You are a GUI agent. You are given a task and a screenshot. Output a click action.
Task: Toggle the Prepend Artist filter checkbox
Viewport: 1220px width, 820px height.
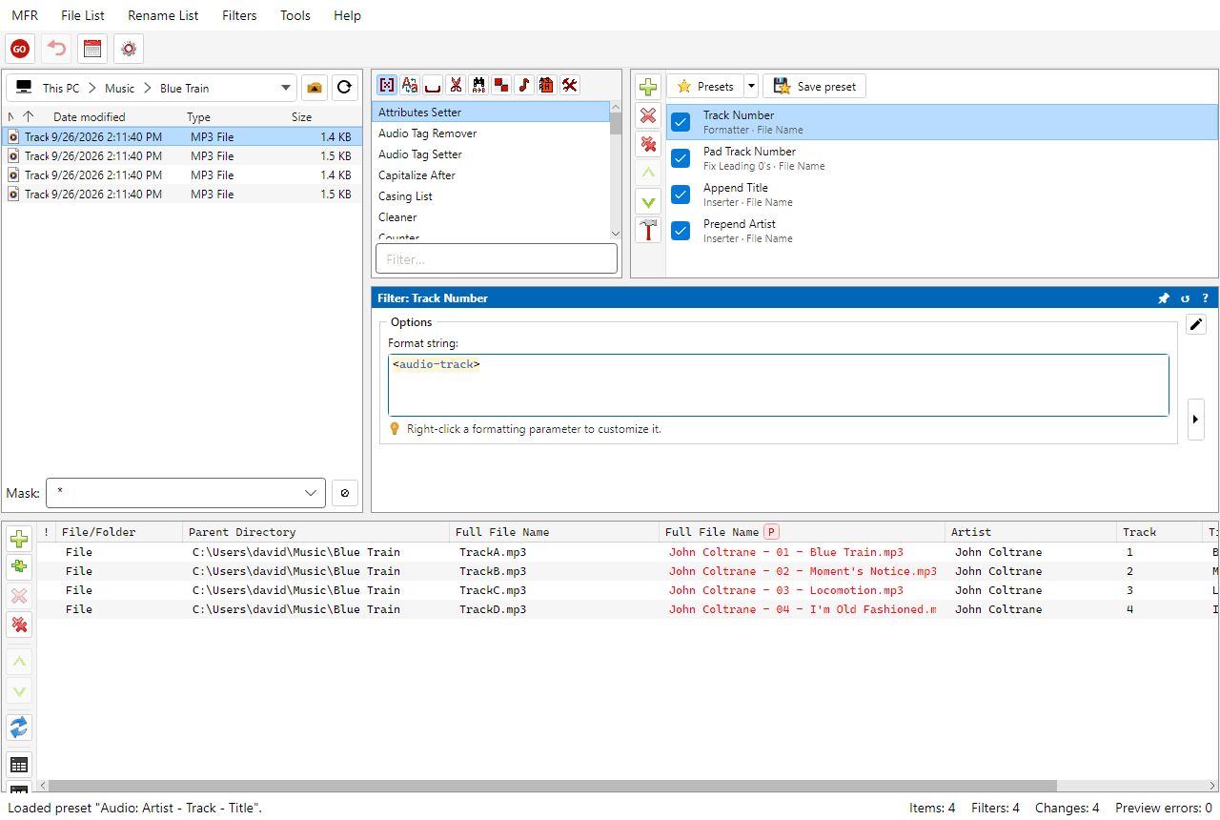pyautogui.click(x=681, y=231)
